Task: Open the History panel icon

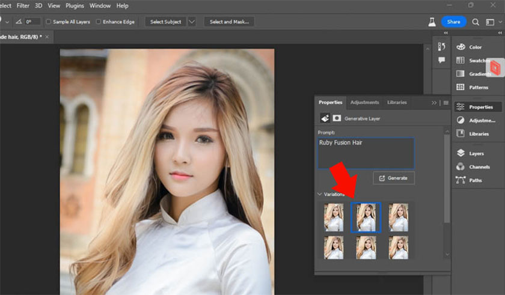Action: (441, 47)
